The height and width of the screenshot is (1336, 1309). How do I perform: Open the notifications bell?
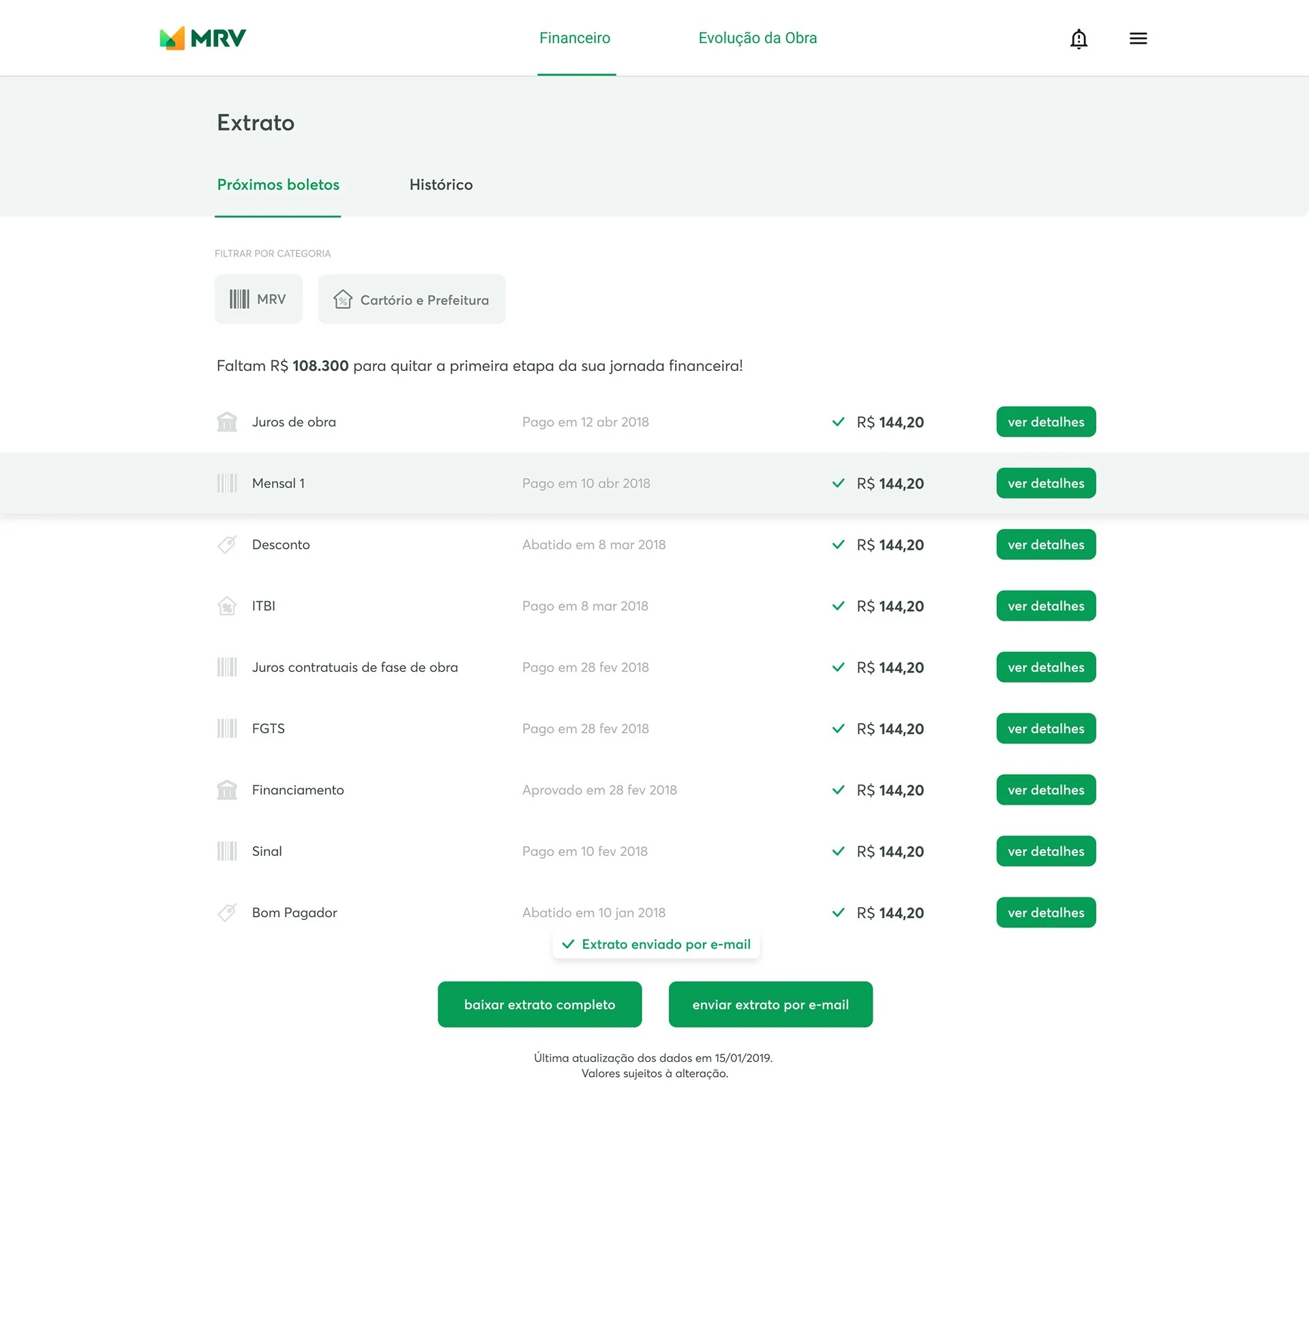coord(1078,38)
